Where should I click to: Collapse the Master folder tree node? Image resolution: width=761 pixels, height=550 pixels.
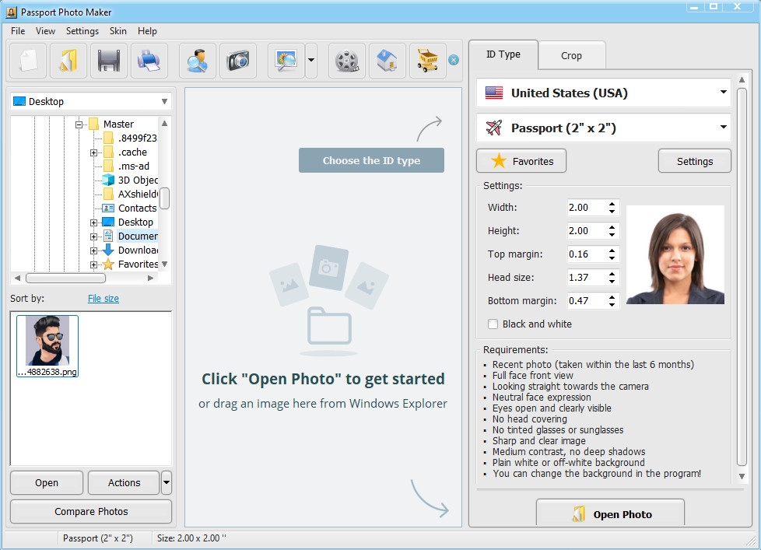pyautogui.click(x=79, y=124)
